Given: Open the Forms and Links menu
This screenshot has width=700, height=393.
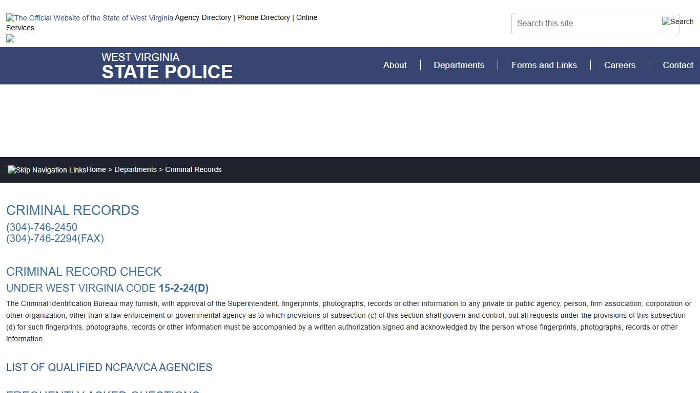Looking at the screenshot, I should coord(544,65).
